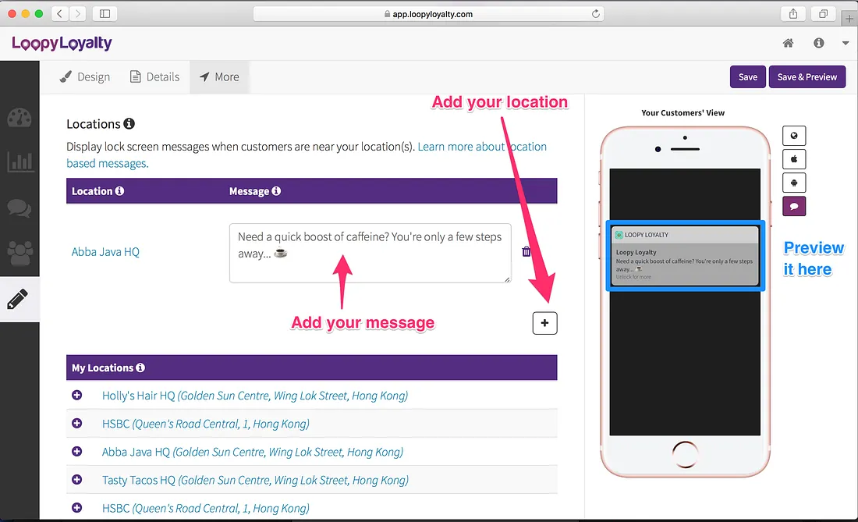Click the info icon next to Location column

(x=119, y=191)
